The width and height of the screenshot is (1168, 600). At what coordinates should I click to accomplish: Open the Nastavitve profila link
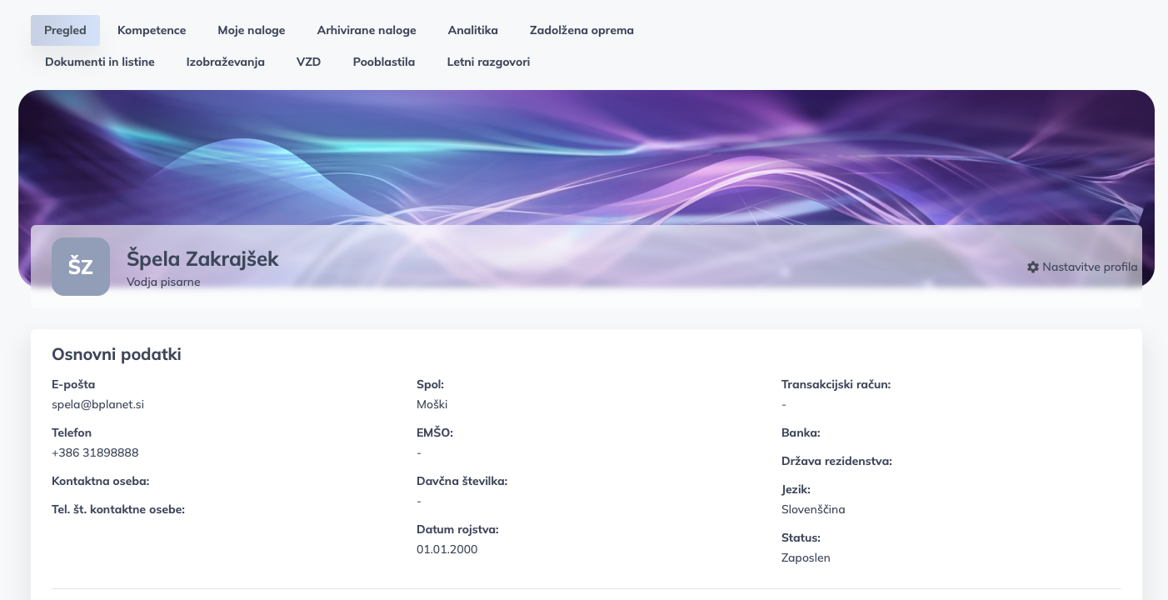pos(1089,267)
